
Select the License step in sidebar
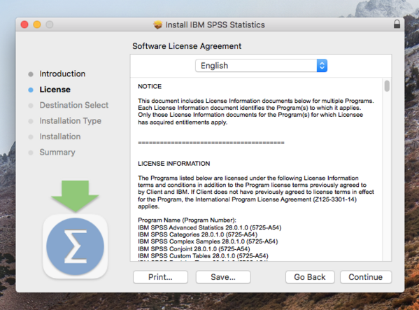click(55, 90)
